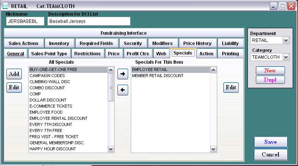Switch to the Profit Ctrs tab

tap(138, 54)
